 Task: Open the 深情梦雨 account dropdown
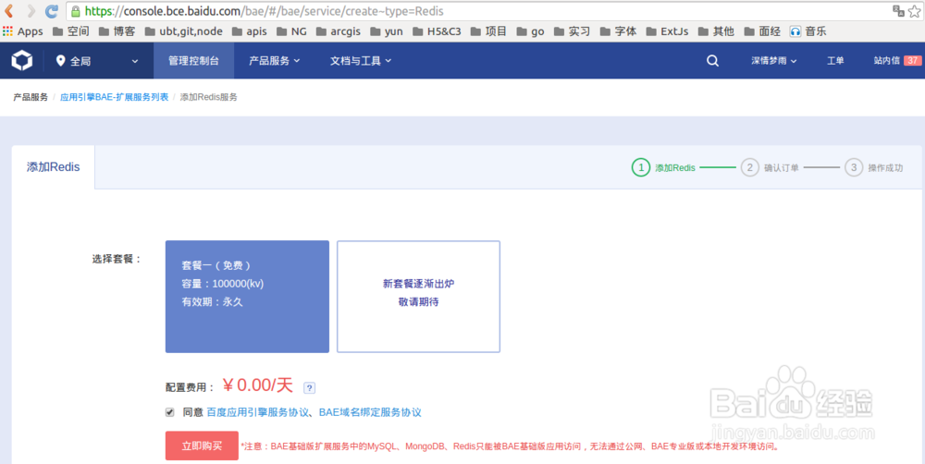[x=773, y=61]
